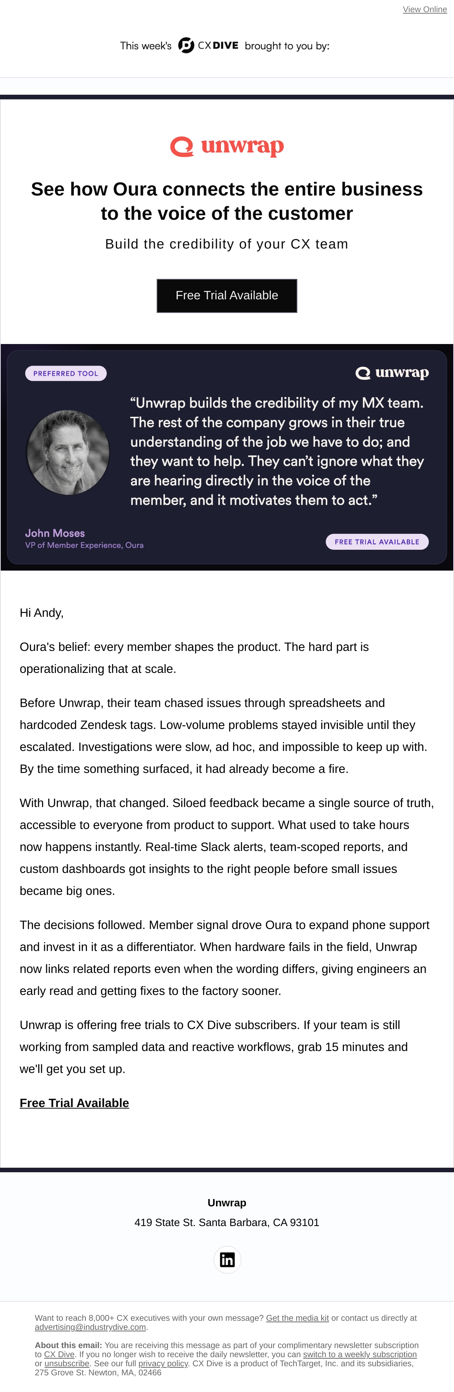
Task: Open the CX Dive footer link
Action: (x=59, y=1354)
